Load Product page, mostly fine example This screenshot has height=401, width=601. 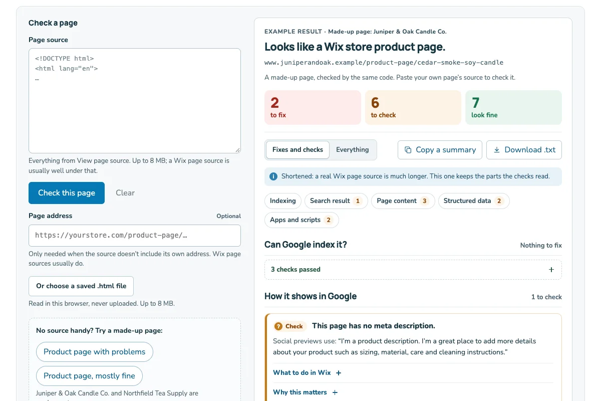(x=90, y=376)
